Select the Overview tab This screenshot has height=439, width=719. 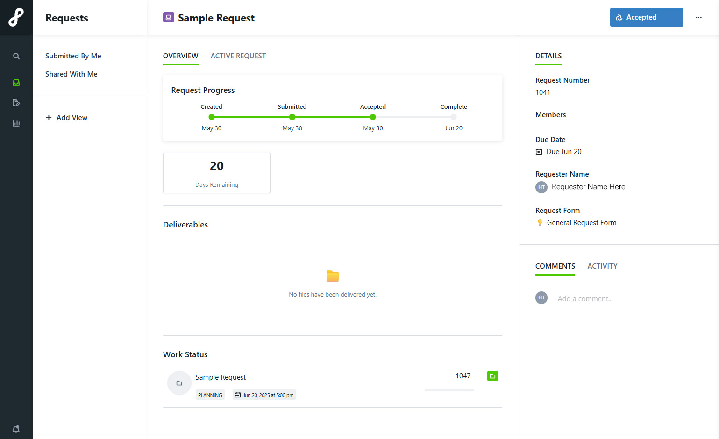tap(180, 56)
